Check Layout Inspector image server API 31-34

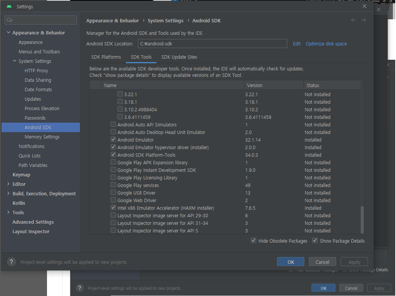113,223
